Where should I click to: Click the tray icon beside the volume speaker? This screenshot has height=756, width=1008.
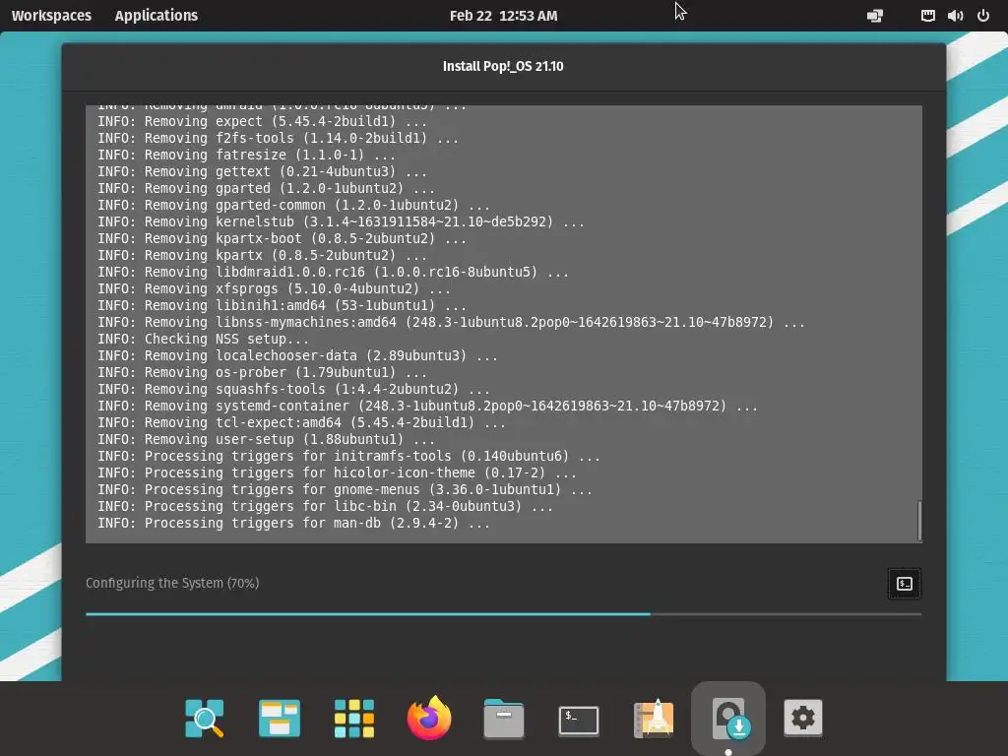tap(927, 16)
